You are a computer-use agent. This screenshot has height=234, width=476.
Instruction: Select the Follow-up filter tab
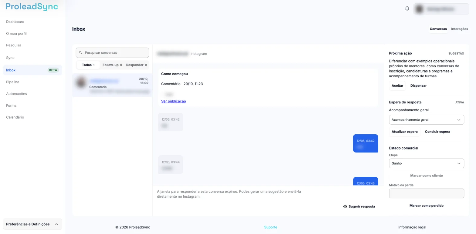(112, 65)
